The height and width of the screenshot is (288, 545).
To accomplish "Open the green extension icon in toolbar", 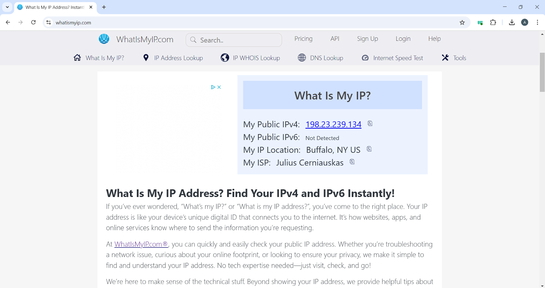I will (x=480, y=23).
